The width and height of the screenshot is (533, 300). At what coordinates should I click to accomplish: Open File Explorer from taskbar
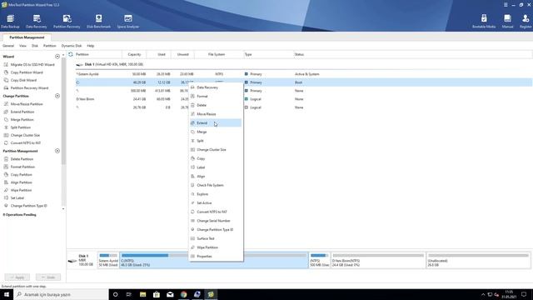[142, 294]
